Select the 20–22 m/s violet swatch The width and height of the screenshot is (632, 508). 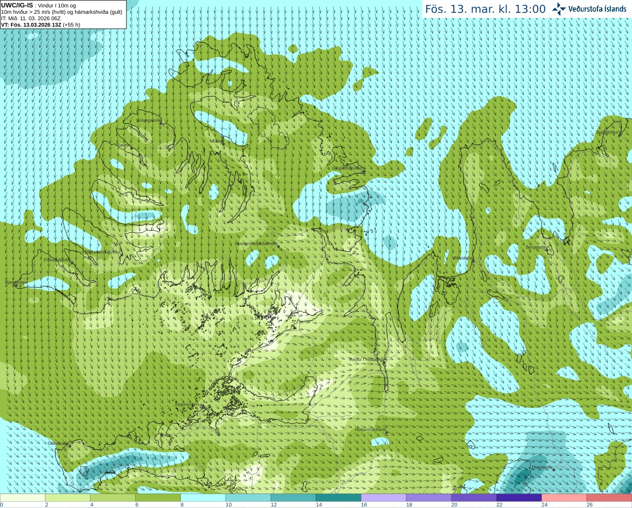coord(474,498)
